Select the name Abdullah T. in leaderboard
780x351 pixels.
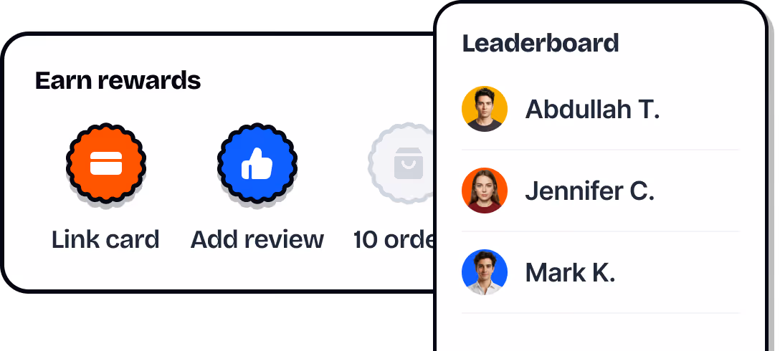pyautogui.click(x=592, y=109)
